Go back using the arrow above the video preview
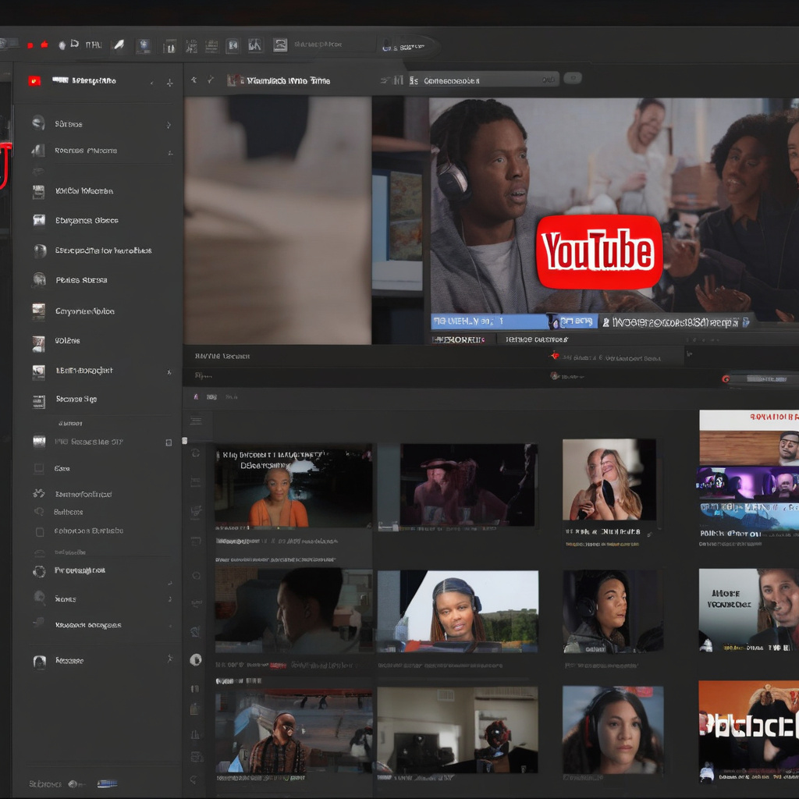 [194, 80]
